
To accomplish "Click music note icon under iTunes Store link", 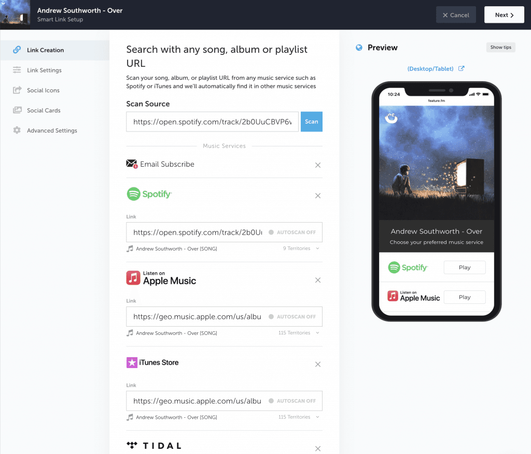I will pos(130,417).
